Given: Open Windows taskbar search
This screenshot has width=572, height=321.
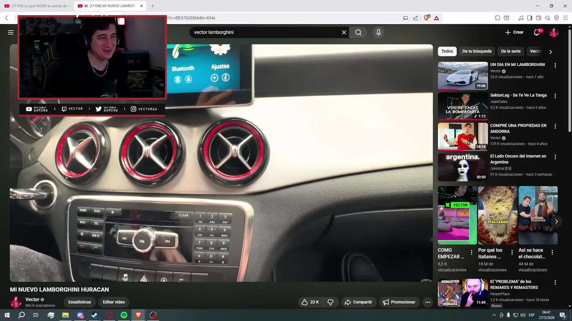Looking at the screenshot, I should pyautogui.click(x=21, y=315).
